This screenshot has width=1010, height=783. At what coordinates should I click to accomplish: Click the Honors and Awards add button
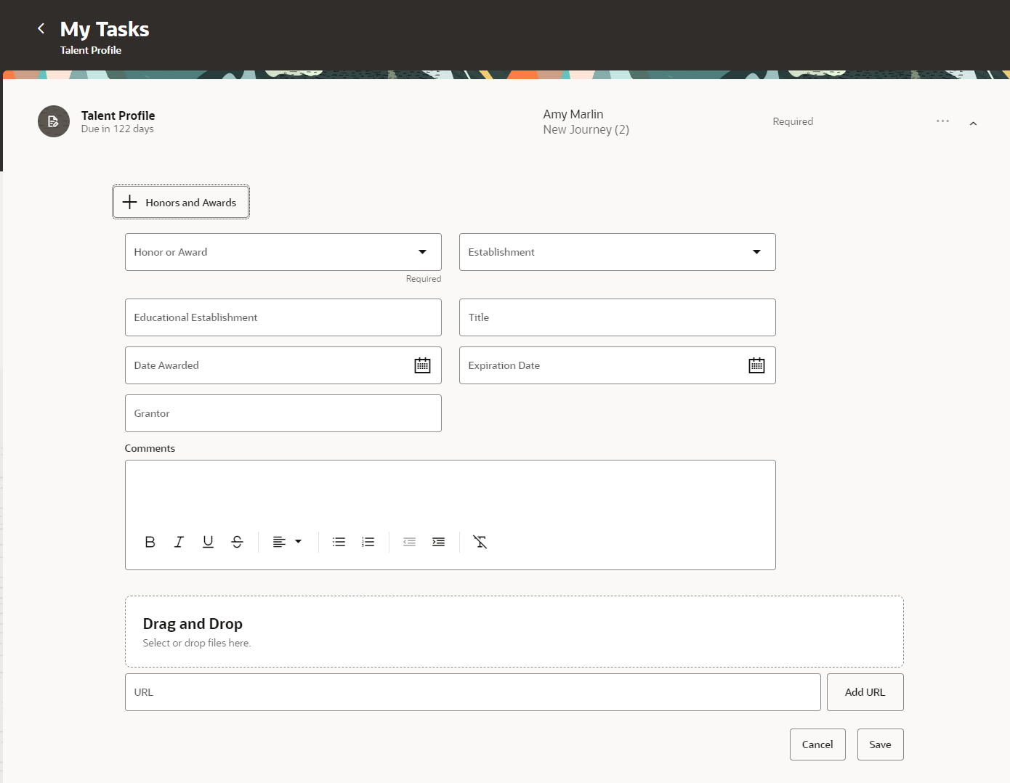click(x=180, y=202)
